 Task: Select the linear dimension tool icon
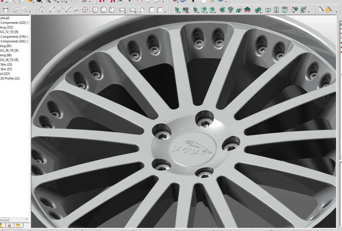tap(6, 10)
